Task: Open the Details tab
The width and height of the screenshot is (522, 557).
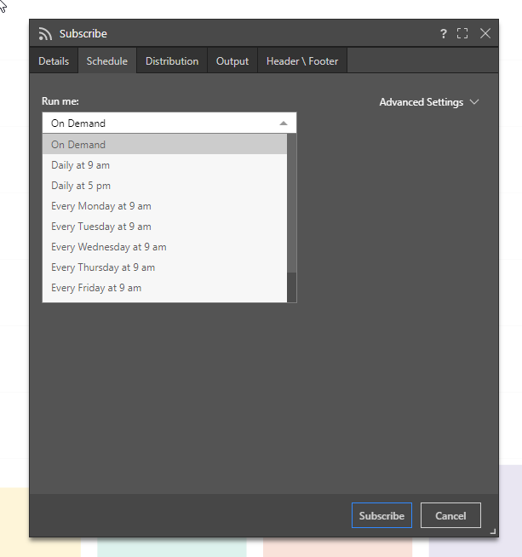Action: coord(54,61)
